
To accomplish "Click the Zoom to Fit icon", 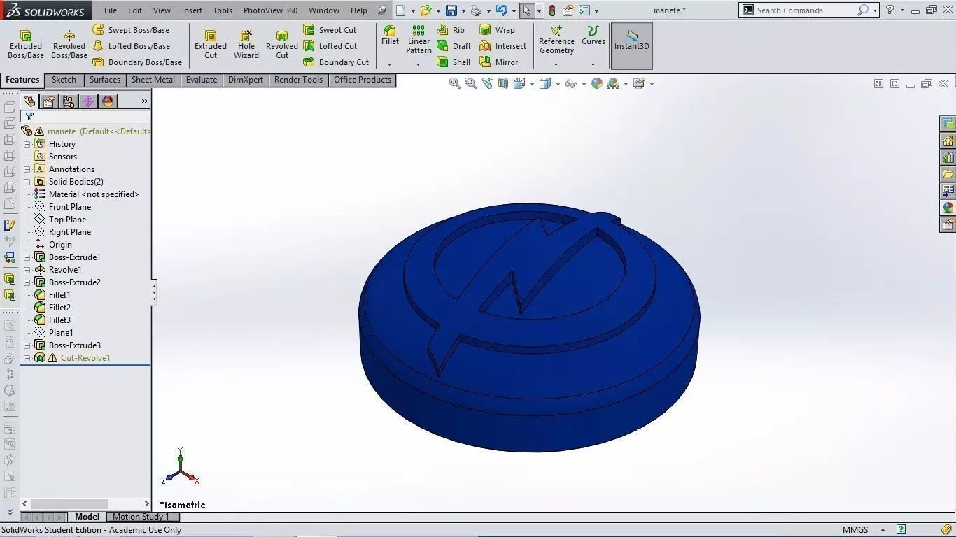I will [455, 83].
